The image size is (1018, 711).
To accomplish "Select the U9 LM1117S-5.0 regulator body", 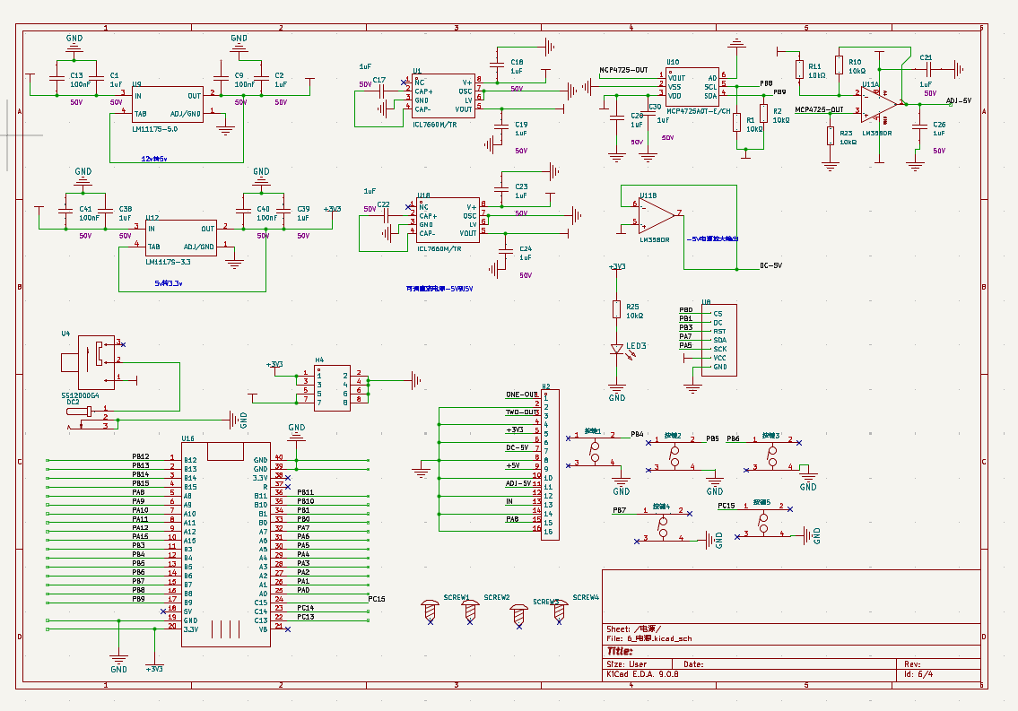I will point(168,104).
